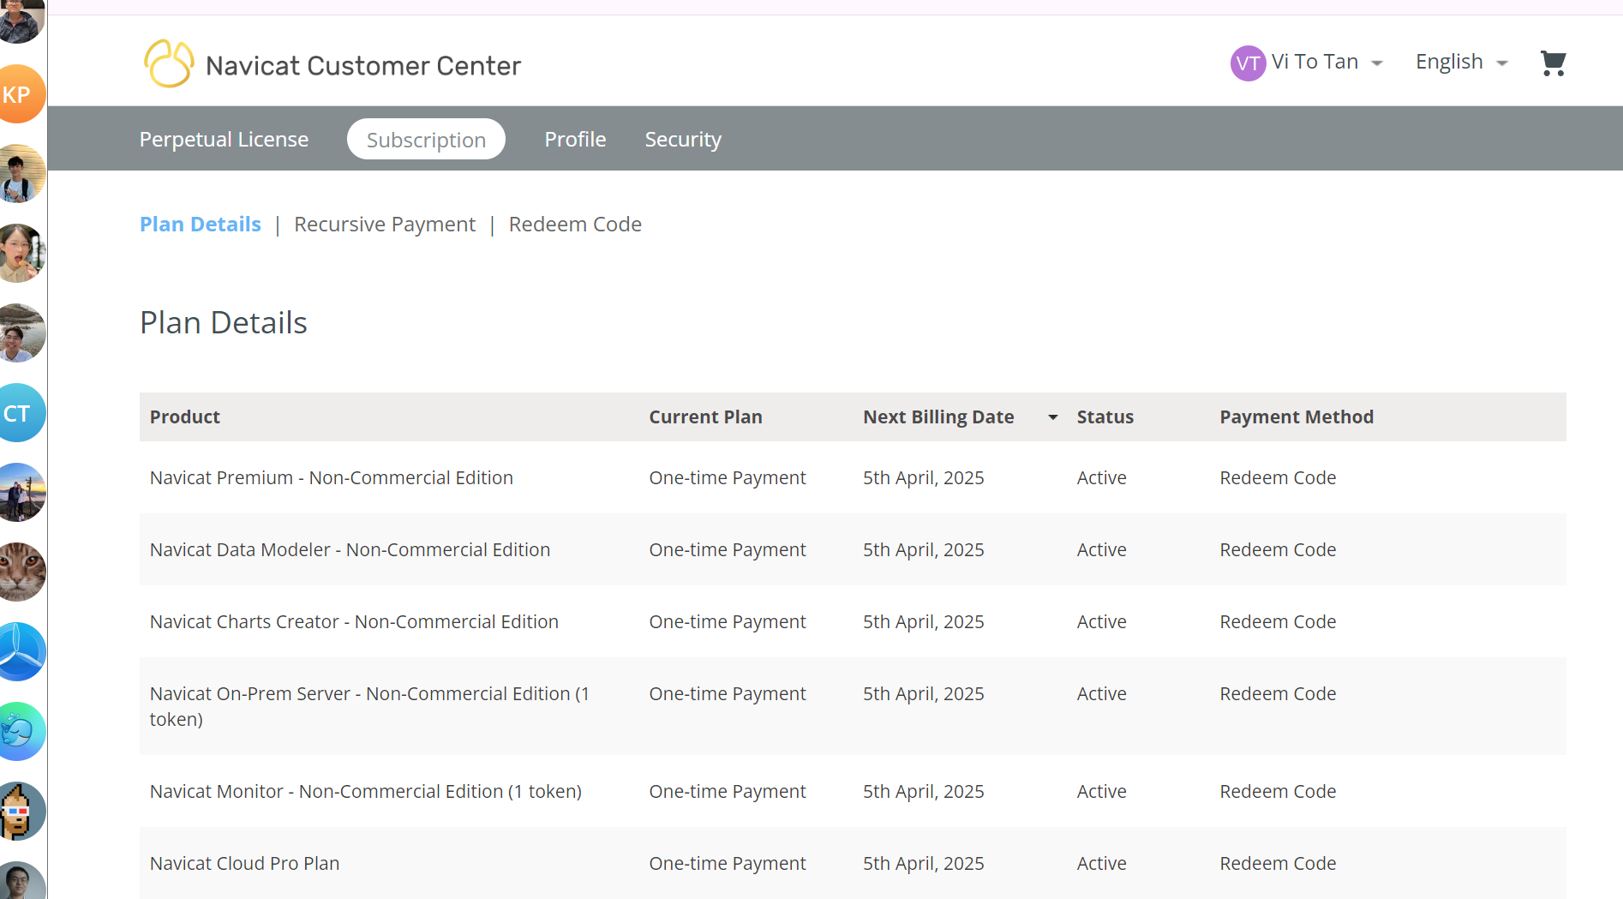Viewport: 1623px width, 899px height.
Task: Click the Product column header
Action: click(x=185, y=417)
